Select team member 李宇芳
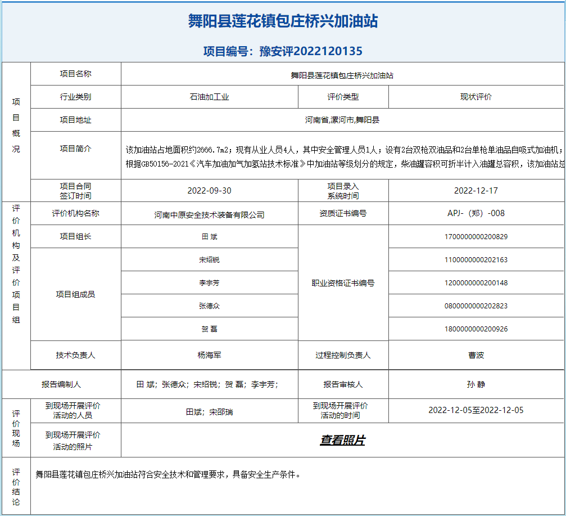566x516 pixels. click(x=209, y=283)
